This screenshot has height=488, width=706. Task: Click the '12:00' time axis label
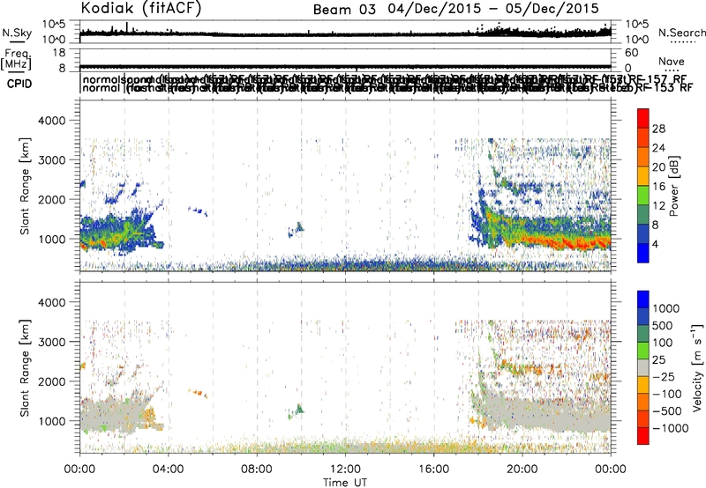click(345, 469)
